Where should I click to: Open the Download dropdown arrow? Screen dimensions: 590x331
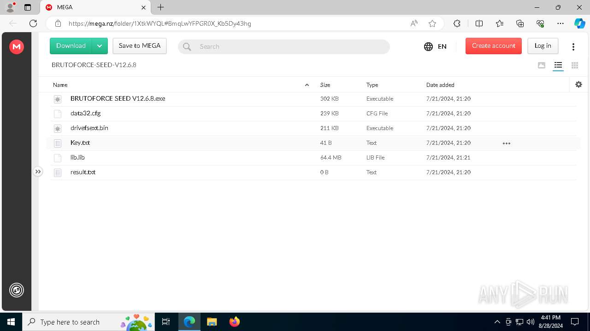(x=100, y=46)
